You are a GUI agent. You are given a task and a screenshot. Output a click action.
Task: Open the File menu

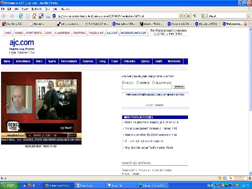[3, 9]
